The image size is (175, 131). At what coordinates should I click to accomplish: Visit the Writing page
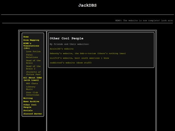28,98
